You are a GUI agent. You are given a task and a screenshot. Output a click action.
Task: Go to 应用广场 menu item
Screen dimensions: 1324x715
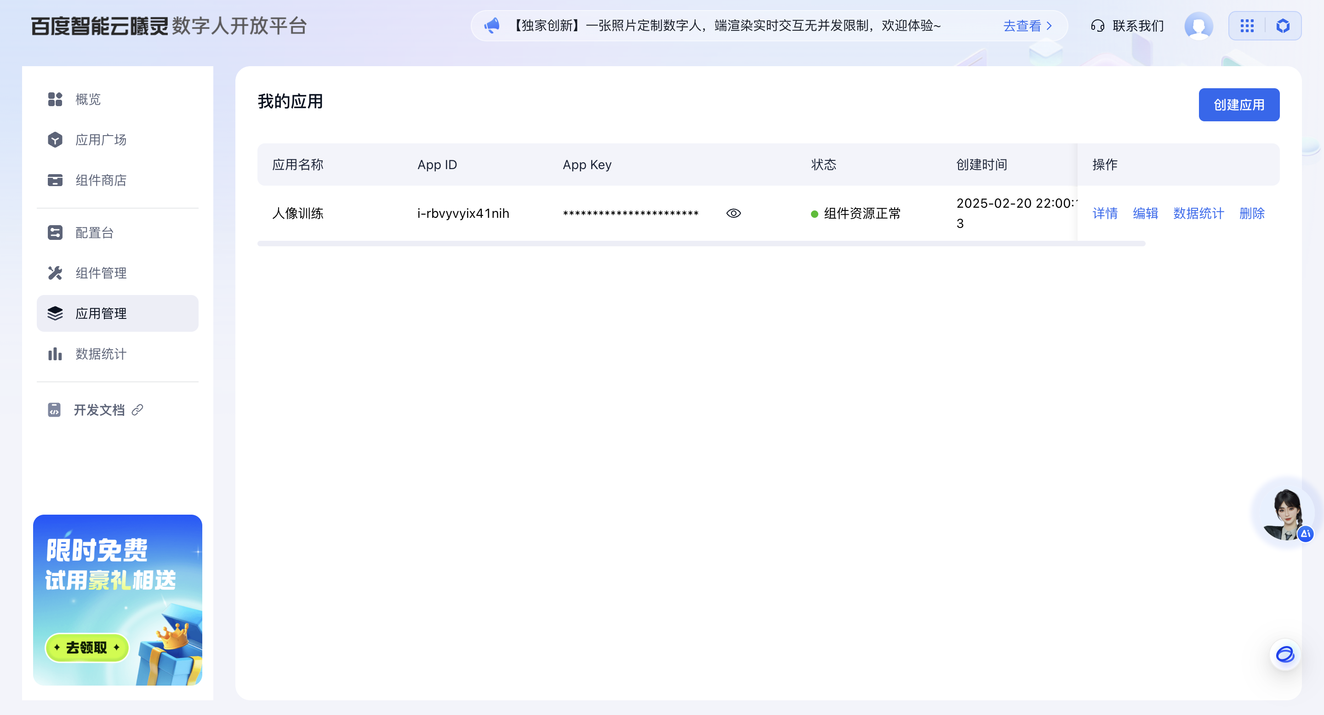click(x=118, y=140)
